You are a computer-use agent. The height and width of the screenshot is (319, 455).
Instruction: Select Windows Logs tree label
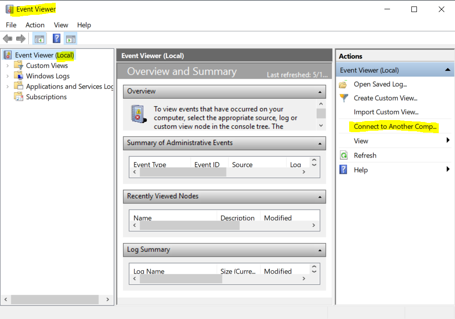47,76
